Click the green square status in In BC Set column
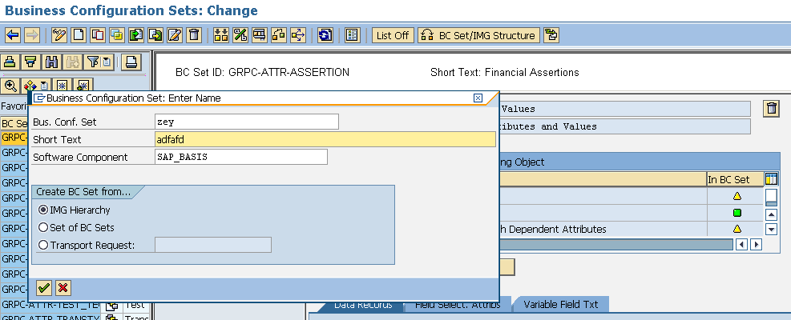The width and height of the screenshot is (791, 320). coord(737,213)
